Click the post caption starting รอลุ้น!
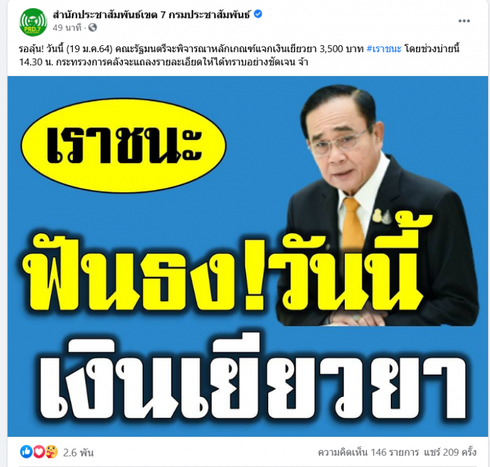 (239, 56)
